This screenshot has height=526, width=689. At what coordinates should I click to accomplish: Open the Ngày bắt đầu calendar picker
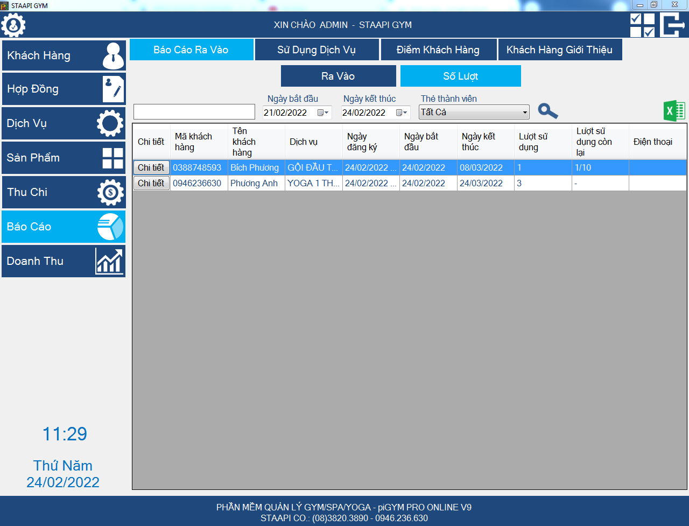[323, 113]
